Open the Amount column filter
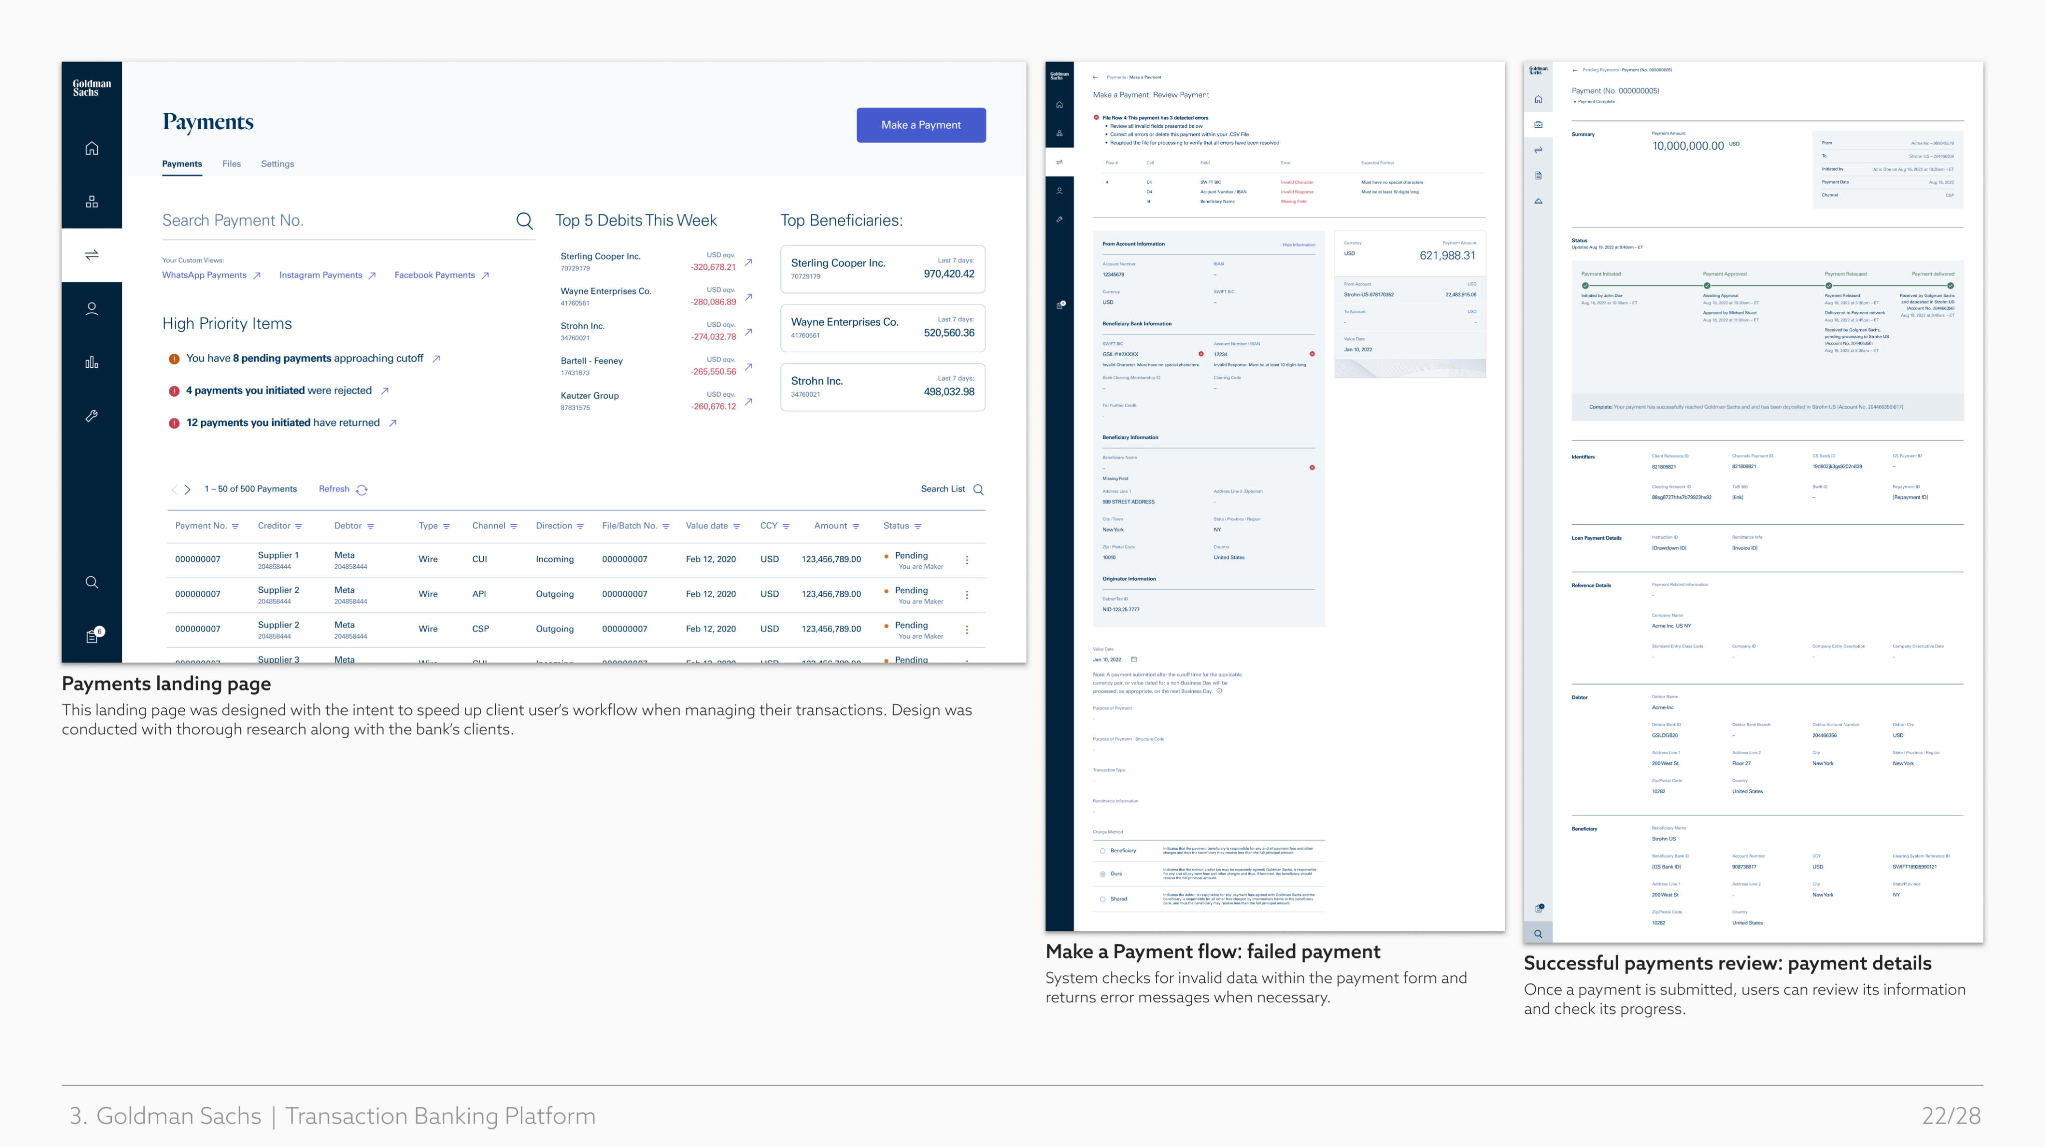 click(x=856, y=527)
